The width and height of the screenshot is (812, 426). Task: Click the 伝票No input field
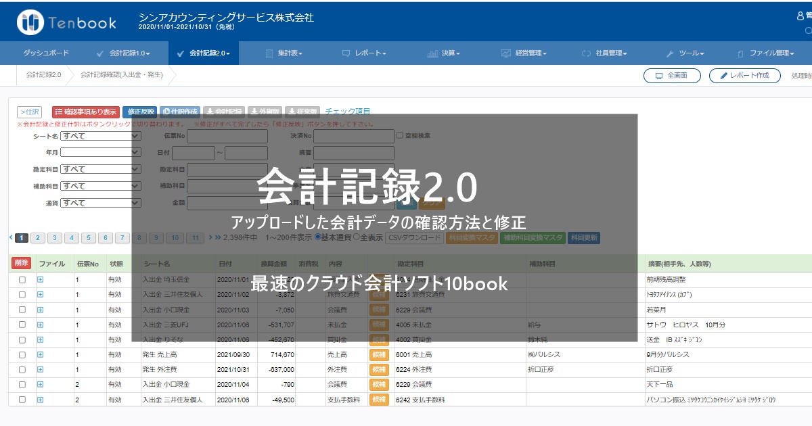pyautogui.click(x=227, y=136)
